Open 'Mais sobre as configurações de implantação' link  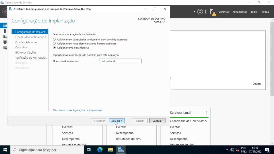pyautogui.click(x=78, y=110)
